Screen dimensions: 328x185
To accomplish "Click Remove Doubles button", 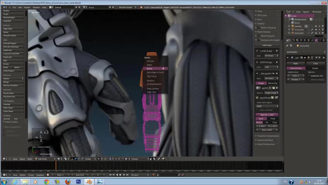I will [13, 86].
